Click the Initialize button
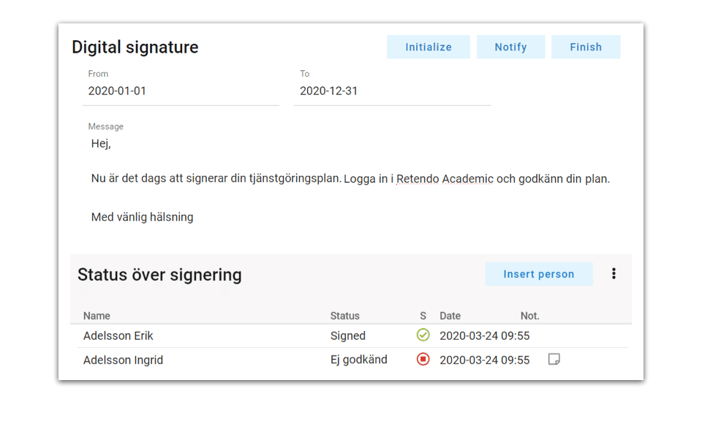Viewport: 702px width, 421px height. 428,46
